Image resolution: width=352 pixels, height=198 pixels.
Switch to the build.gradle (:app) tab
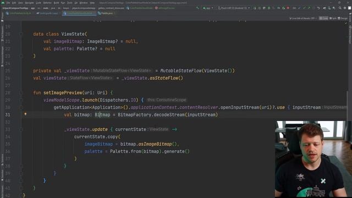click(x=48, y=13)
